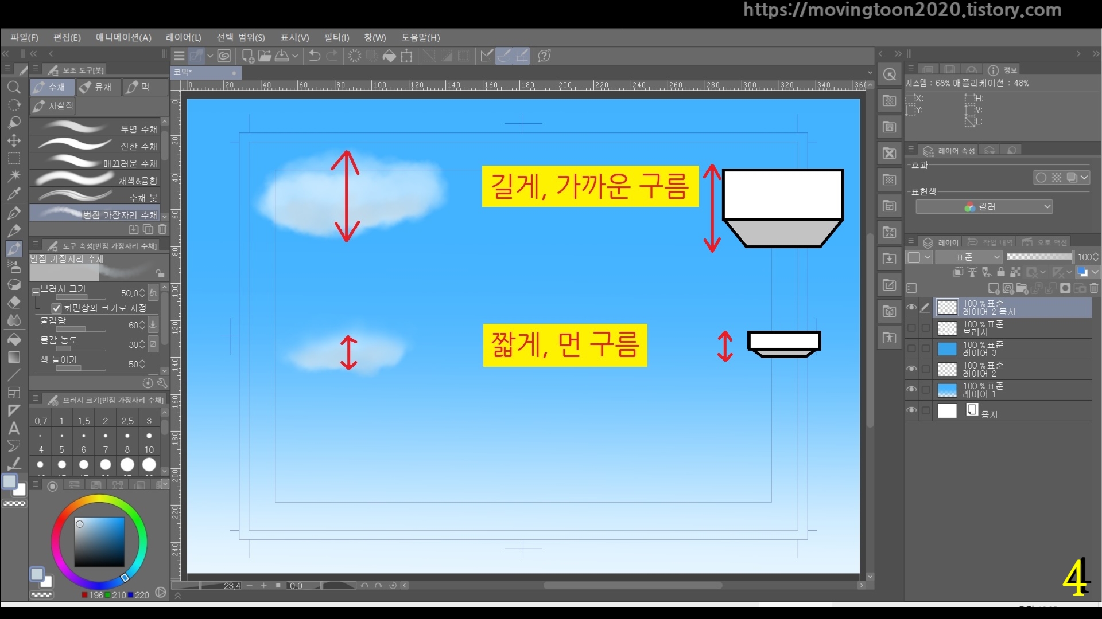
Task: Expand dropdown arrow next to first command bar icon
Action: (210, 56)
